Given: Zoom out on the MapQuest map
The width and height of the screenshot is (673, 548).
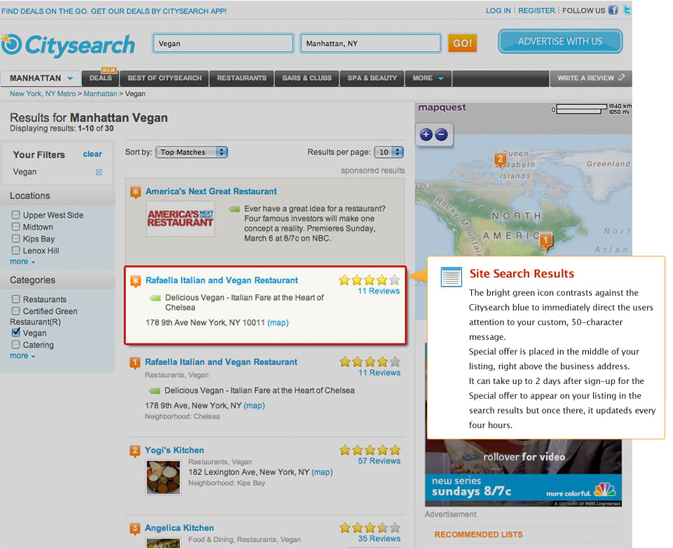Looking at the screenshot, I should click(441, 135).
